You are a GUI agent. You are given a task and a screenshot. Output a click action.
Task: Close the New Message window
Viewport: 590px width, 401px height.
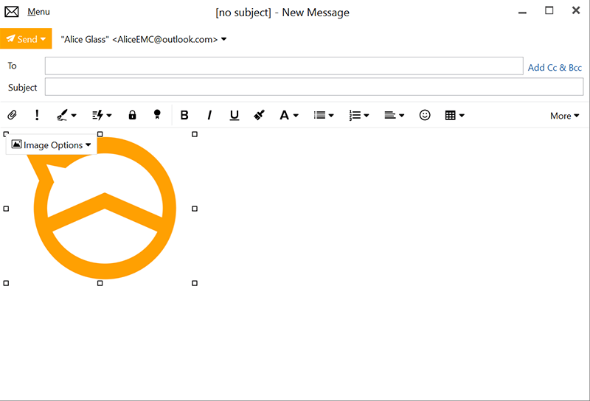[576, 10]
